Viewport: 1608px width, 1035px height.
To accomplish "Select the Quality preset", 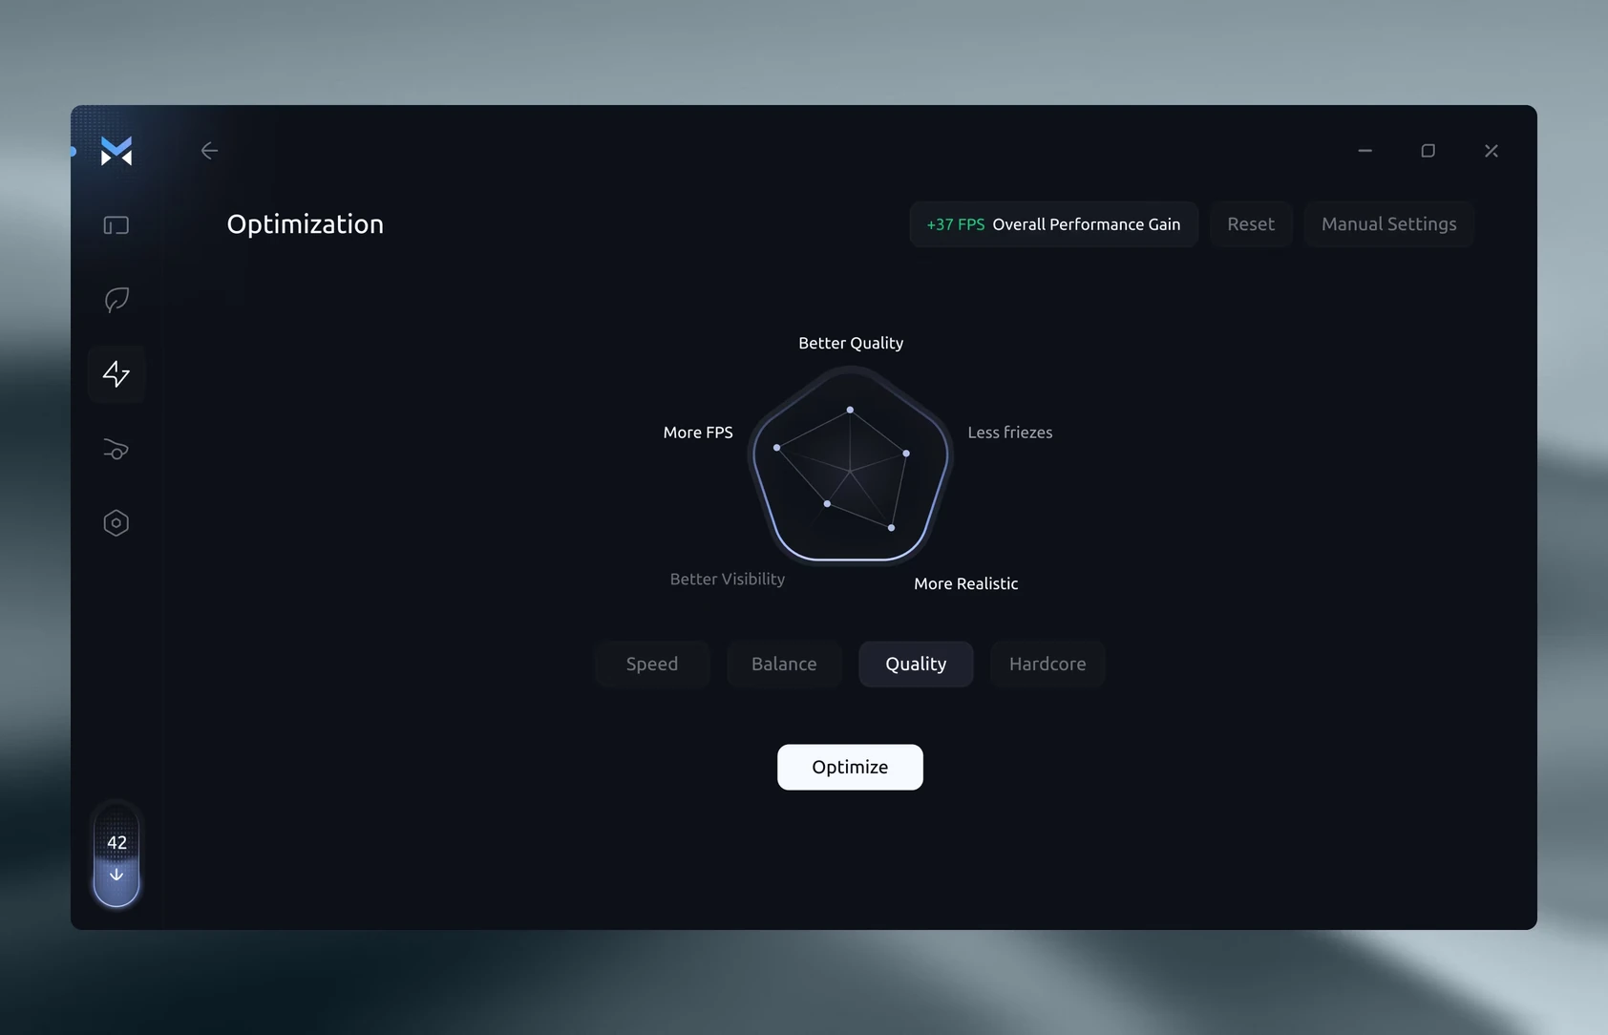I will pos(916,664).
